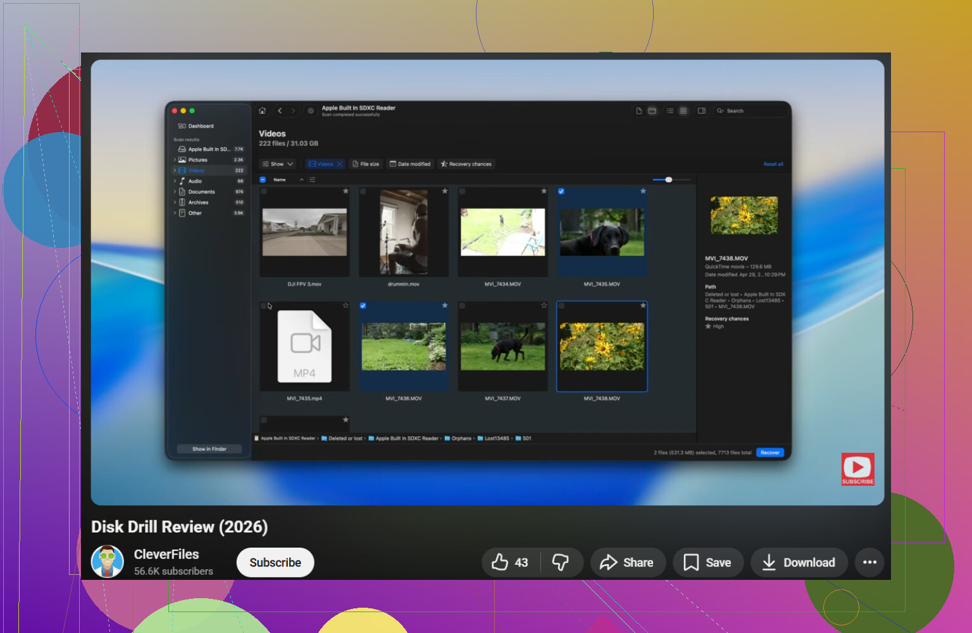This screenshot has width=972, height=633.
Task: Toggle the Name sort direction arrow
Action: coord(302,180)
